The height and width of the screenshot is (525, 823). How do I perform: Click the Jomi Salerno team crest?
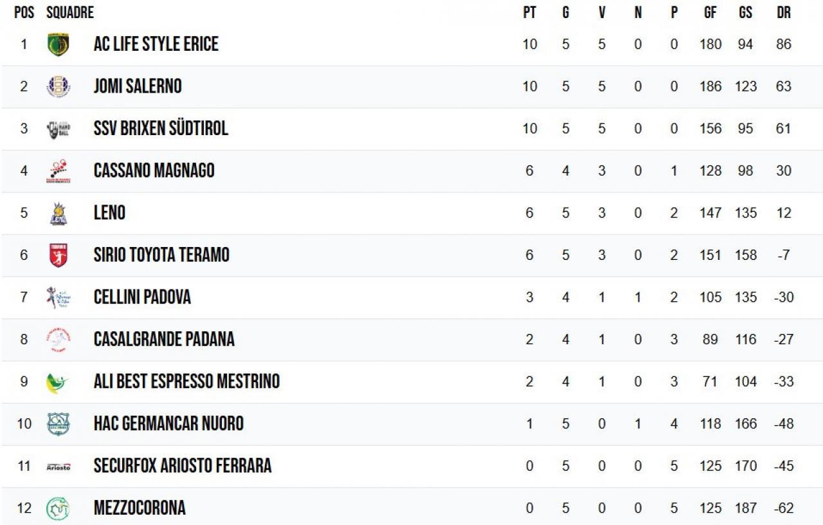[58, 86]
